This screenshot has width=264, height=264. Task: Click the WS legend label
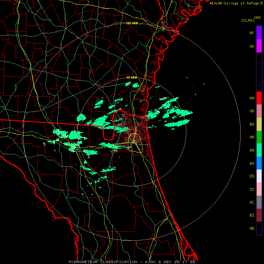coord(252,163)
